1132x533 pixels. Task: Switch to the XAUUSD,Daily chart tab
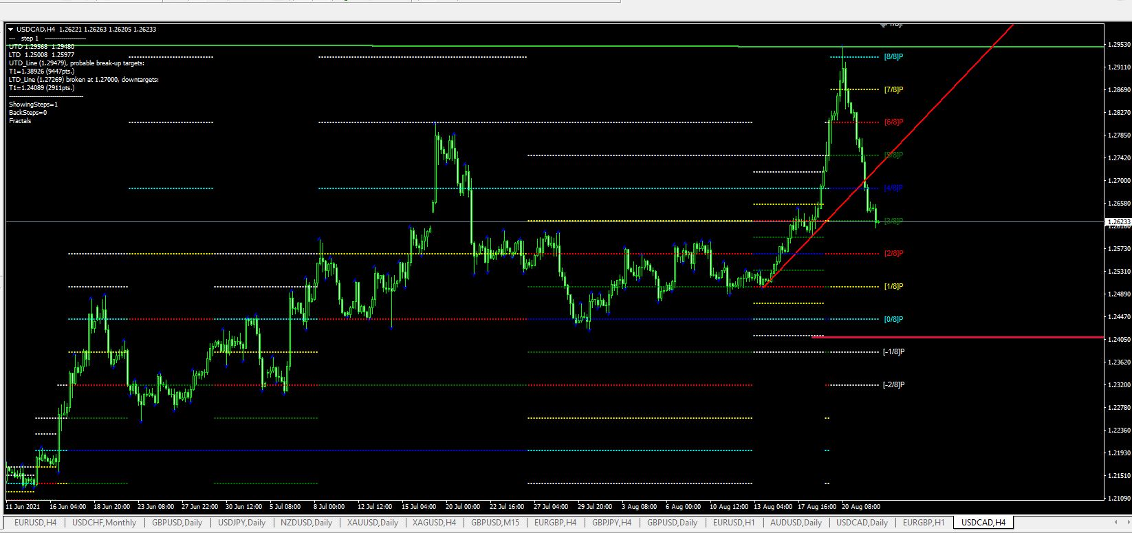click(372, 523)
